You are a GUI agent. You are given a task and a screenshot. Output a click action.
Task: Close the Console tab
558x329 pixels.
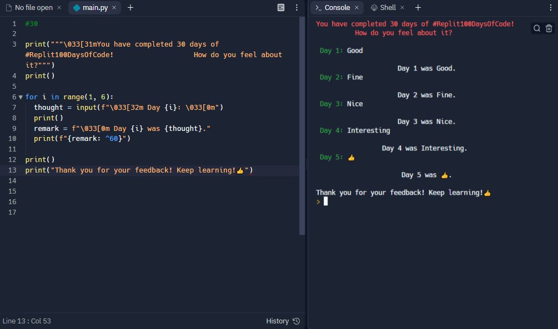[356, 7]
